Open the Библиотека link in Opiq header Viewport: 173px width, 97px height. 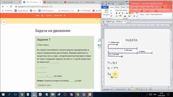point(58,16)
